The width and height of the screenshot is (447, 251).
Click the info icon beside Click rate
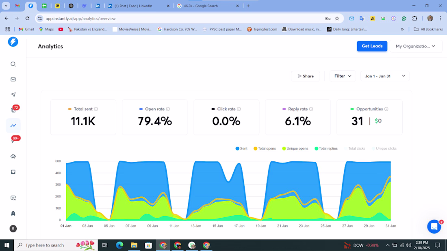click(x=239, y=109)
